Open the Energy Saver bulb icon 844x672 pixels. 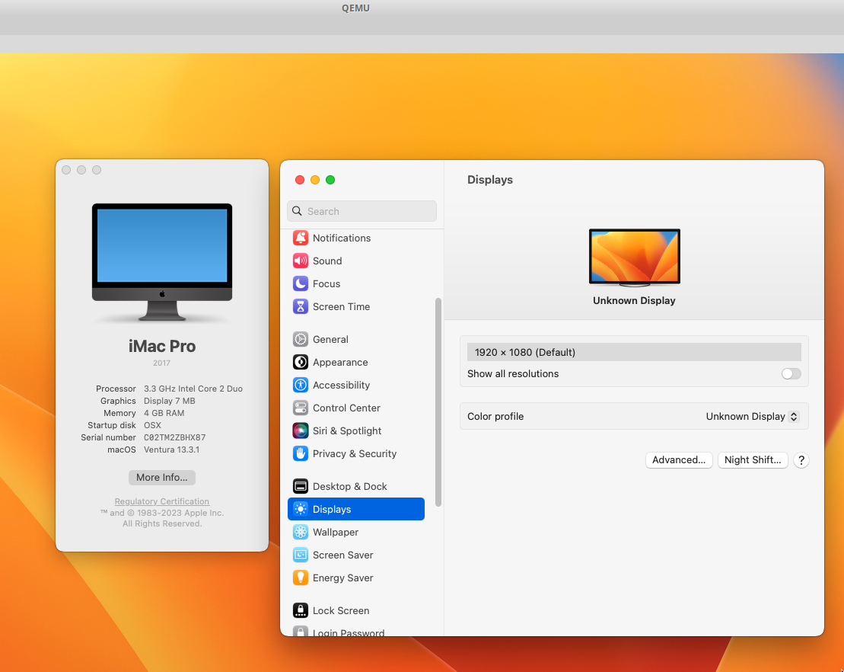(301, 578)
